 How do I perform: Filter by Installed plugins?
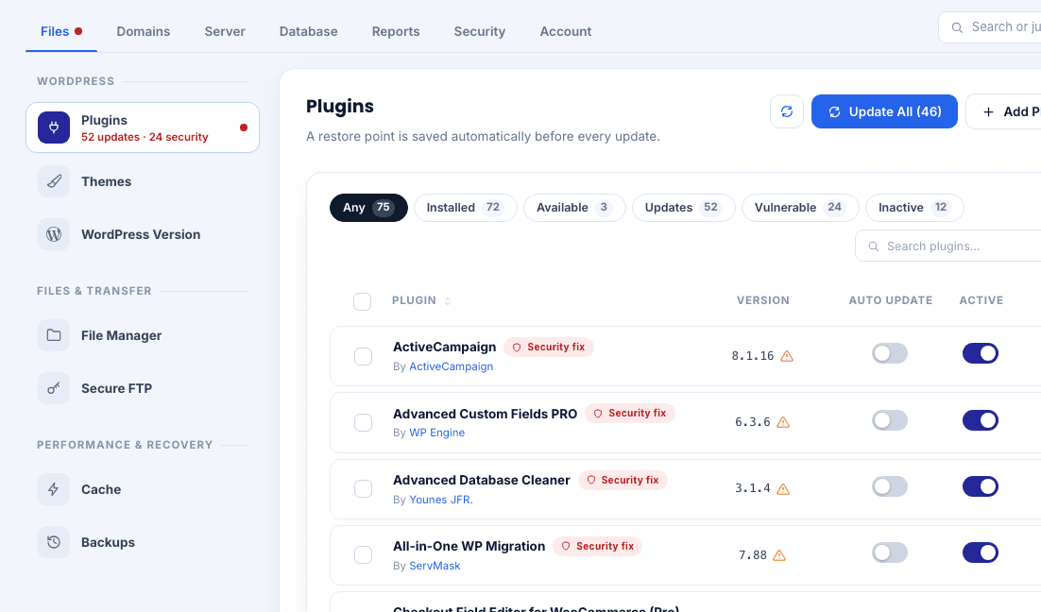click(466, 208)
